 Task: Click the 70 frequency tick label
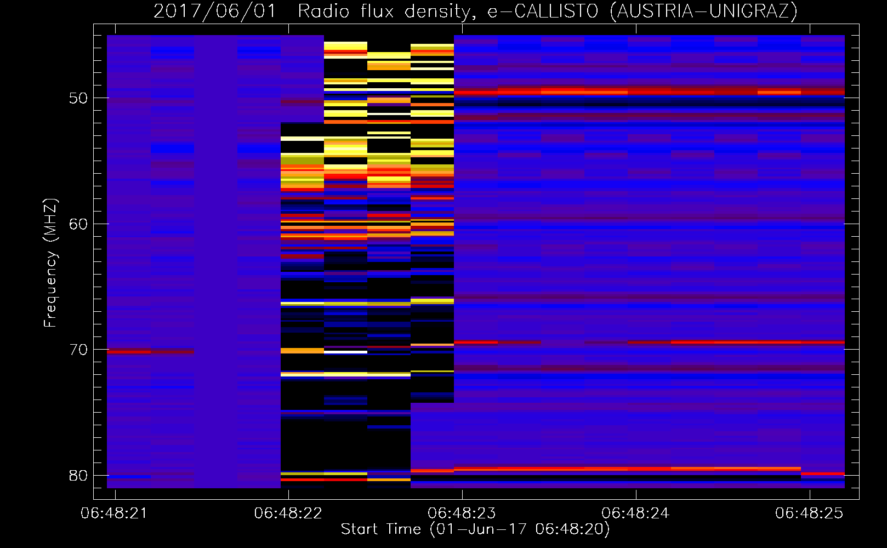coord(78,350)
